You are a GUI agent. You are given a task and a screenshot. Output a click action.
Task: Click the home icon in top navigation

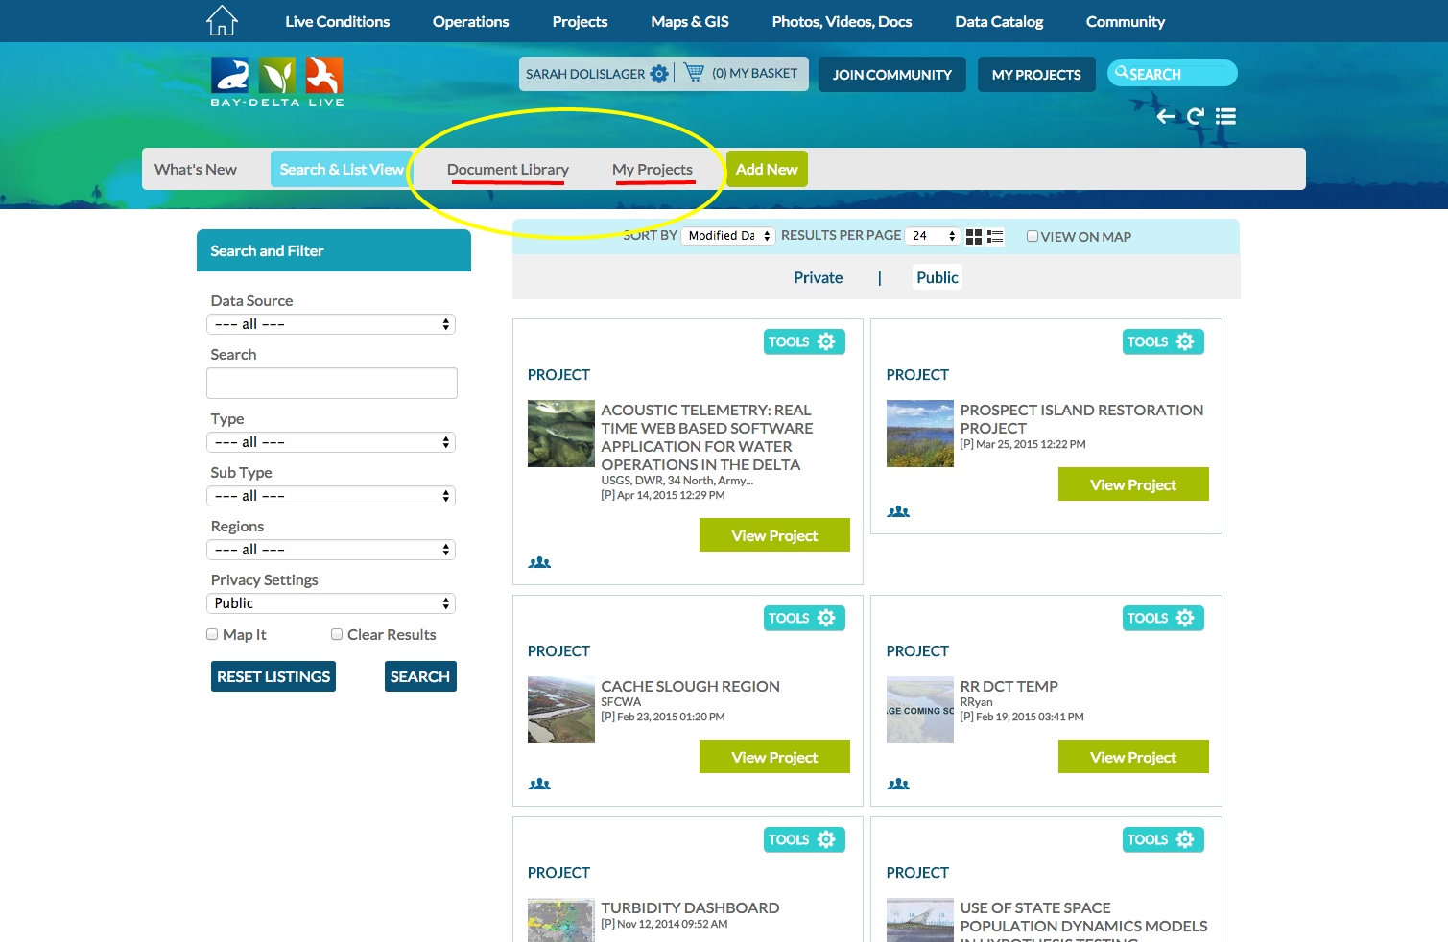point(222,20)
